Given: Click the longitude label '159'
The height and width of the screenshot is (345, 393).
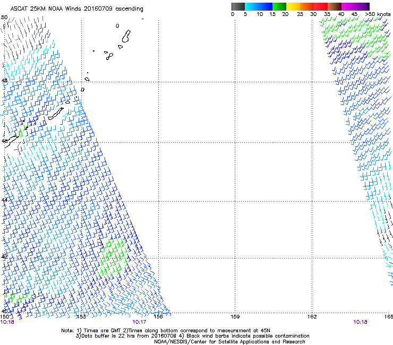Looking at the screenshot, I should [x=235, y=317].
